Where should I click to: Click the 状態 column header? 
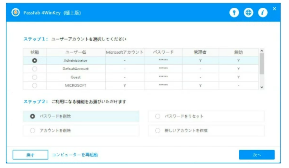tap(35, 52)
